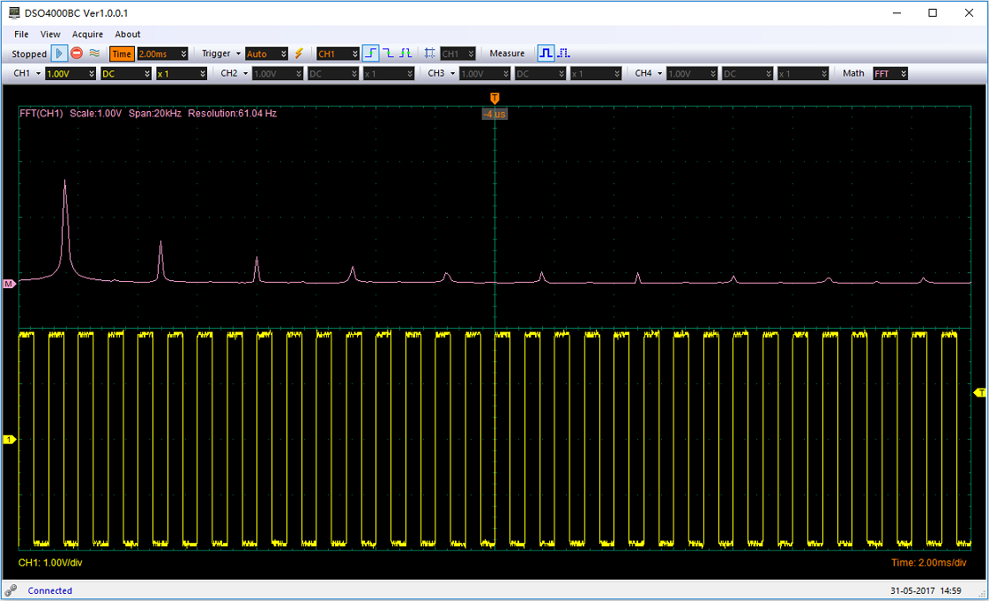This screenshot has height=601, width=989.
Task: Click the lightning bolt force trigger icon
Action: [x=299, y=54]
